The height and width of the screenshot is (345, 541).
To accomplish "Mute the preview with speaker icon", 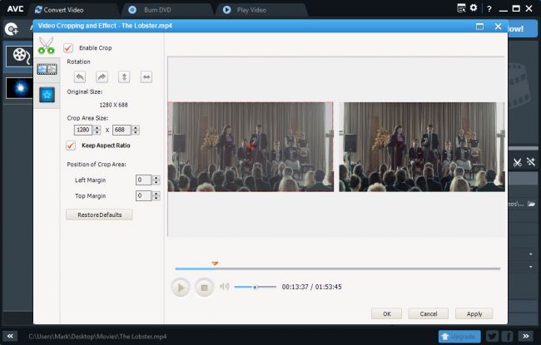I will point(224,287).
